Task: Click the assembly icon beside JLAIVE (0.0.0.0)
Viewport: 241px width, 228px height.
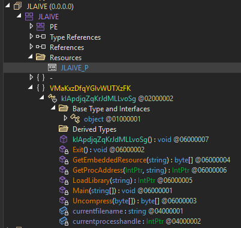Action: [17, 7]
